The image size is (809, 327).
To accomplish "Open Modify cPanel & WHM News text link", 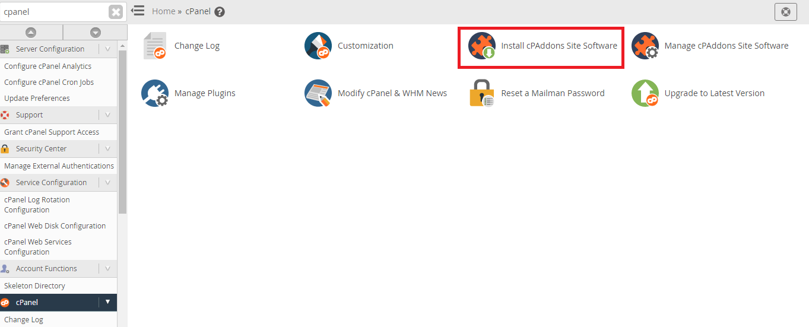I will (x=392, y=93).
